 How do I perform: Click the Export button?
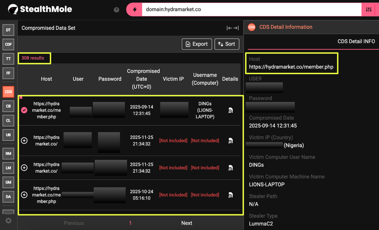(197, 44)
